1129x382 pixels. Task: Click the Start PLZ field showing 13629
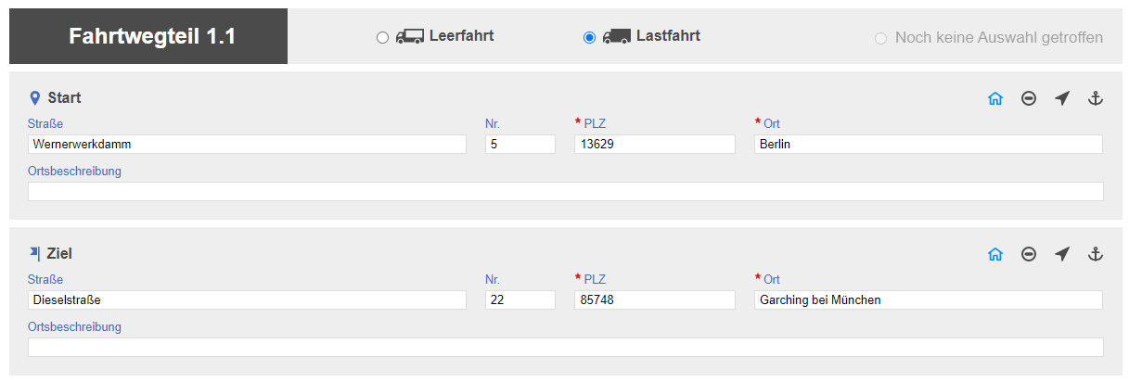pyautogui.click(x=655, y=145)
